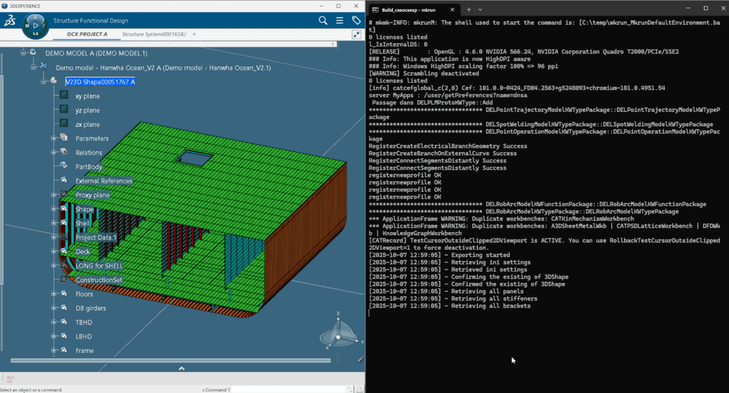Click the 3D orientation robot compass

338,332
